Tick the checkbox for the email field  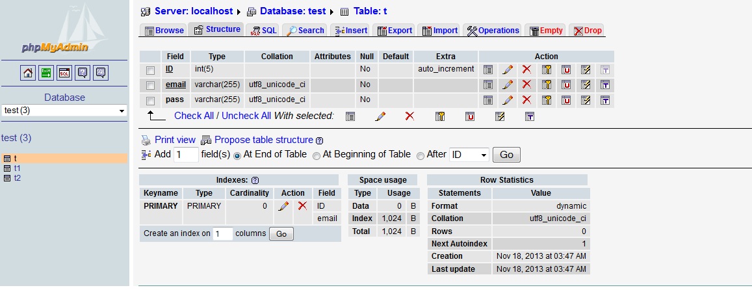[x=151, y=85]
